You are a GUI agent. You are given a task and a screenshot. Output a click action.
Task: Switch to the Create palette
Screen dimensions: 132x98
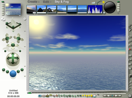32,2
